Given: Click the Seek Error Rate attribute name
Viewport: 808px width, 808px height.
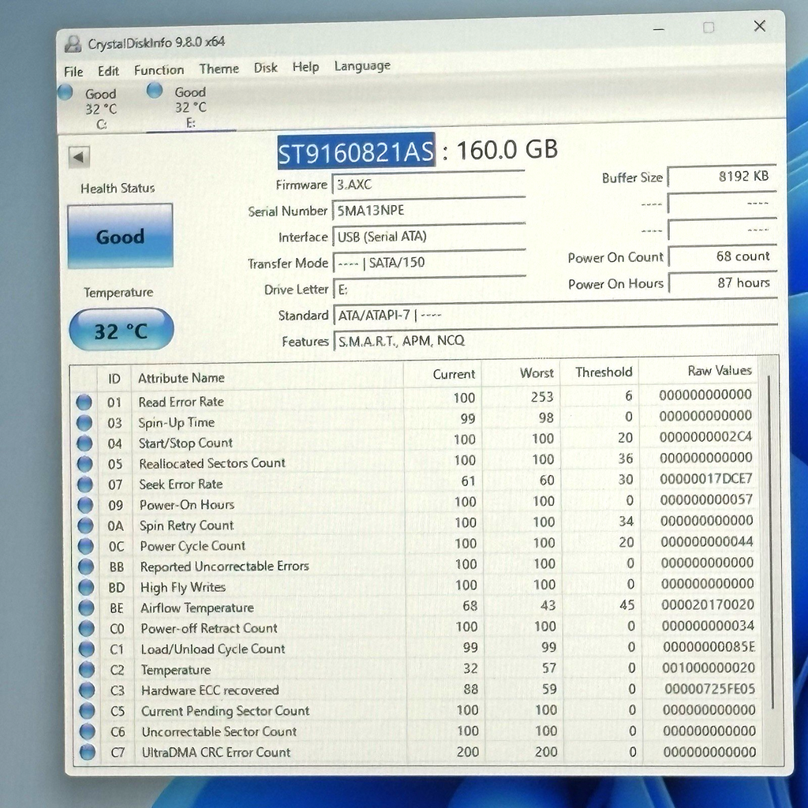Looking at the screenshot, I should (181, 484).
